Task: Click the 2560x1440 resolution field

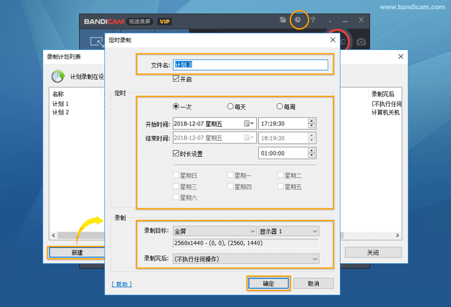Action: [246, 243]
